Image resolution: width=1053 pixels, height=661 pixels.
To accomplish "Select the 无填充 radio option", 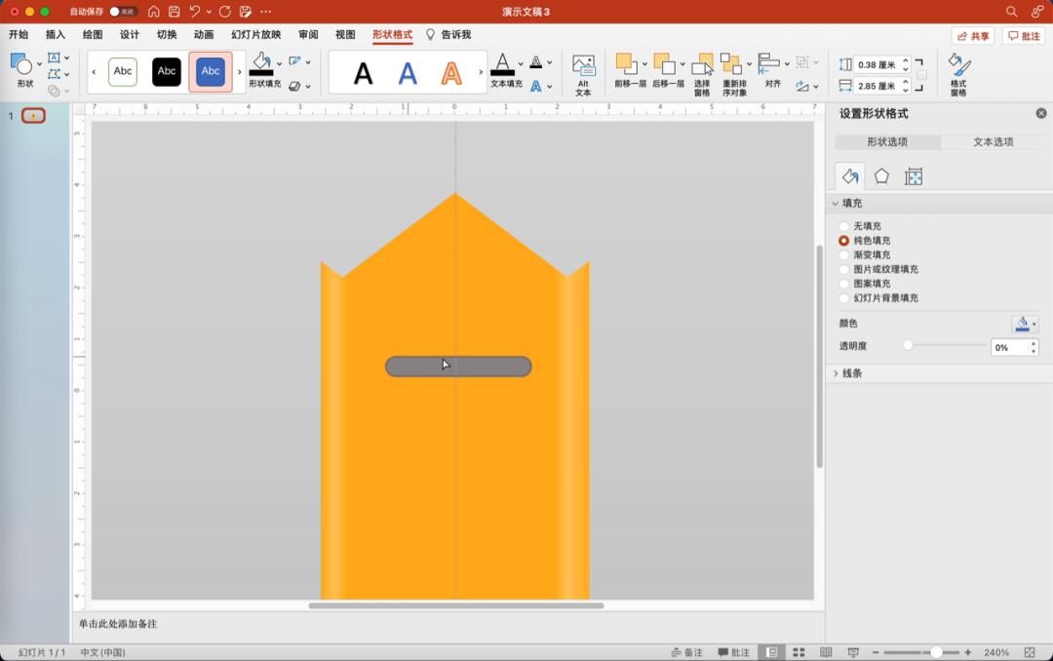I will pos(844,226).
